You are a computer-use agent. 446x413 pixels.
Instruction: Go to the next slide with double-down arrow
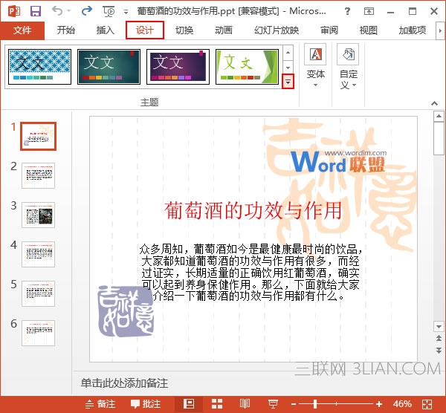(439, 350)
